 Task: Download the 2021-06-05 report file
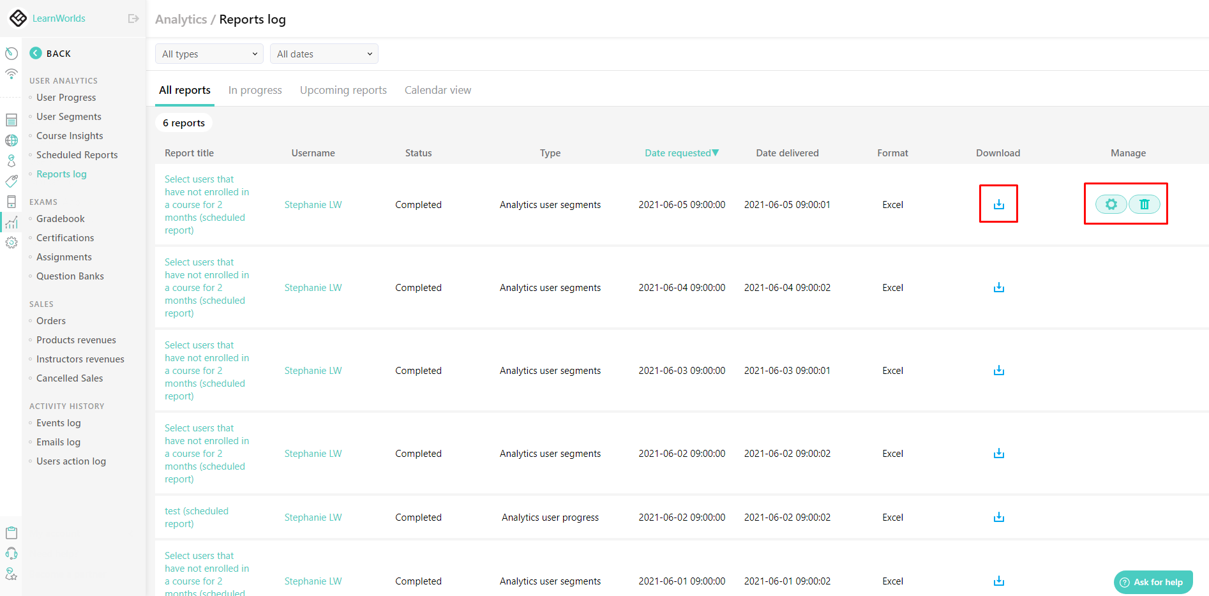(998, 204)
